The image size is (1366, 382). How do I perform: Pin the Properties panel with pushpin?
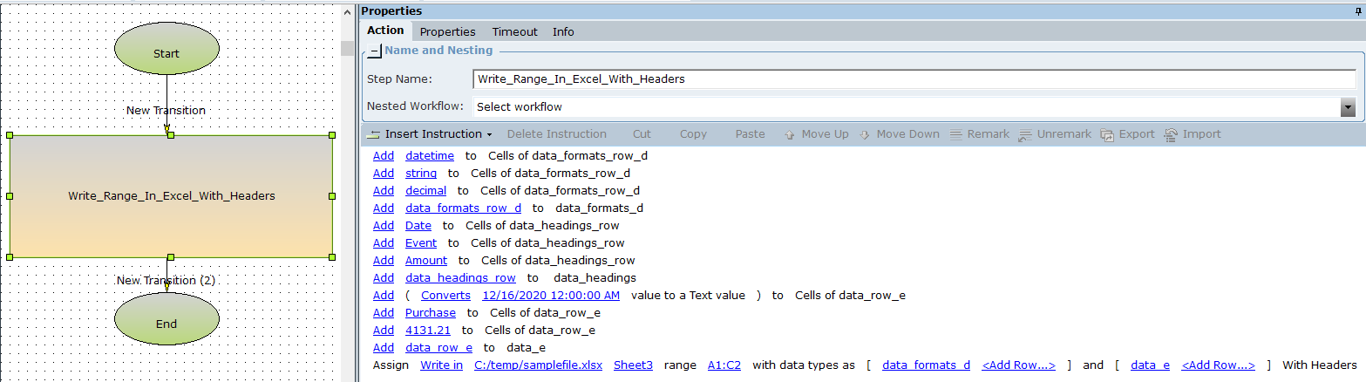[1357, 10]
